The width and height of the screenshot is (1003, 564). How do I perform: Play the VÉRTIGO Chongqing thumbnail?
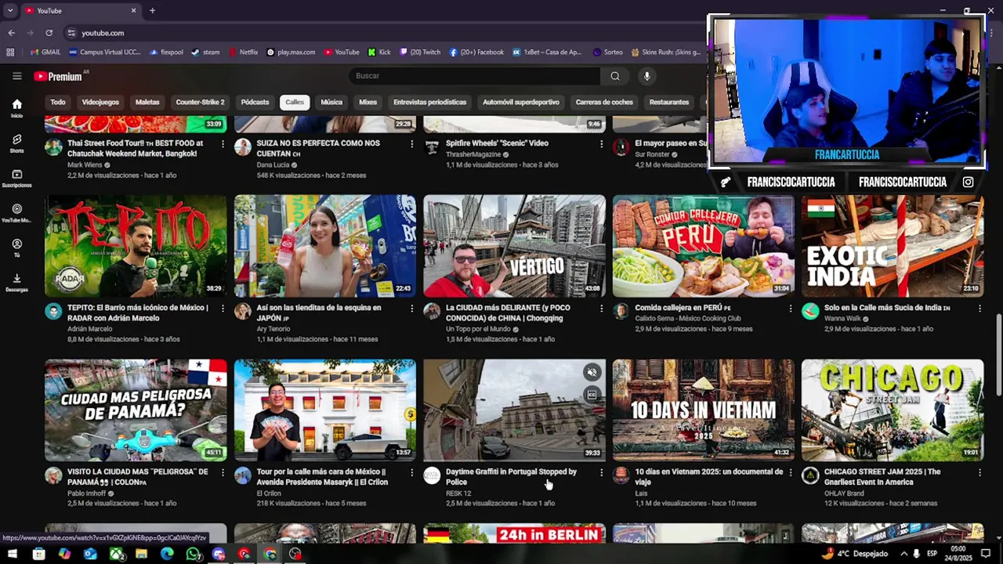(x=514, y=246)
